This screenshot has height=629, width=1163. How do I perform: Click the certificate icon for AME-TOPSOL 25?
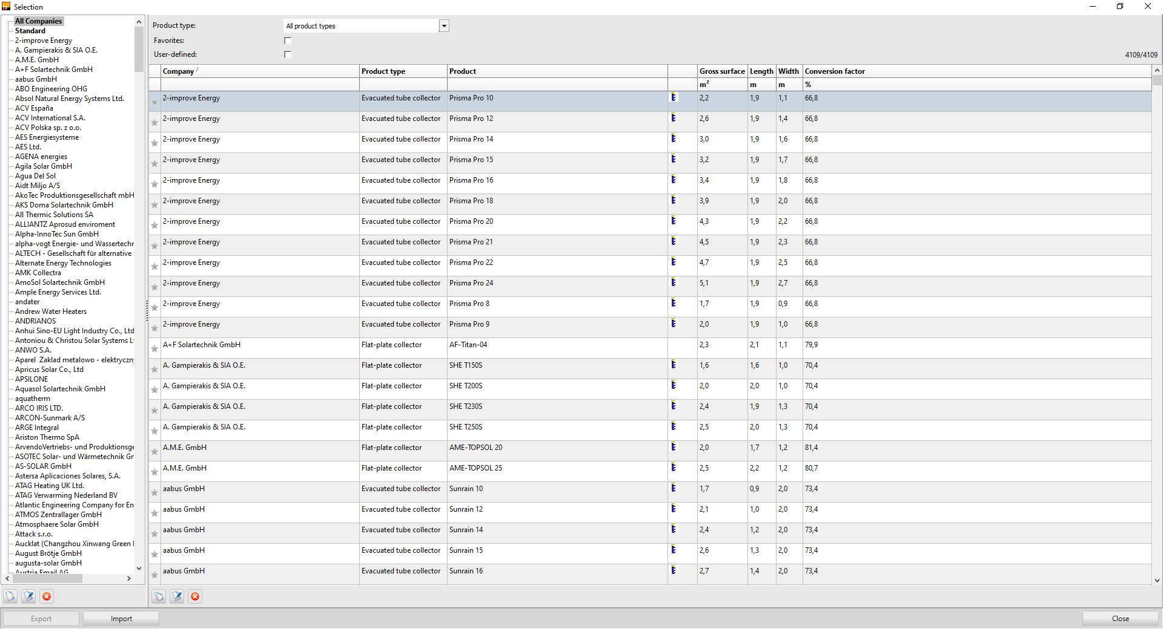pos(673,468)
